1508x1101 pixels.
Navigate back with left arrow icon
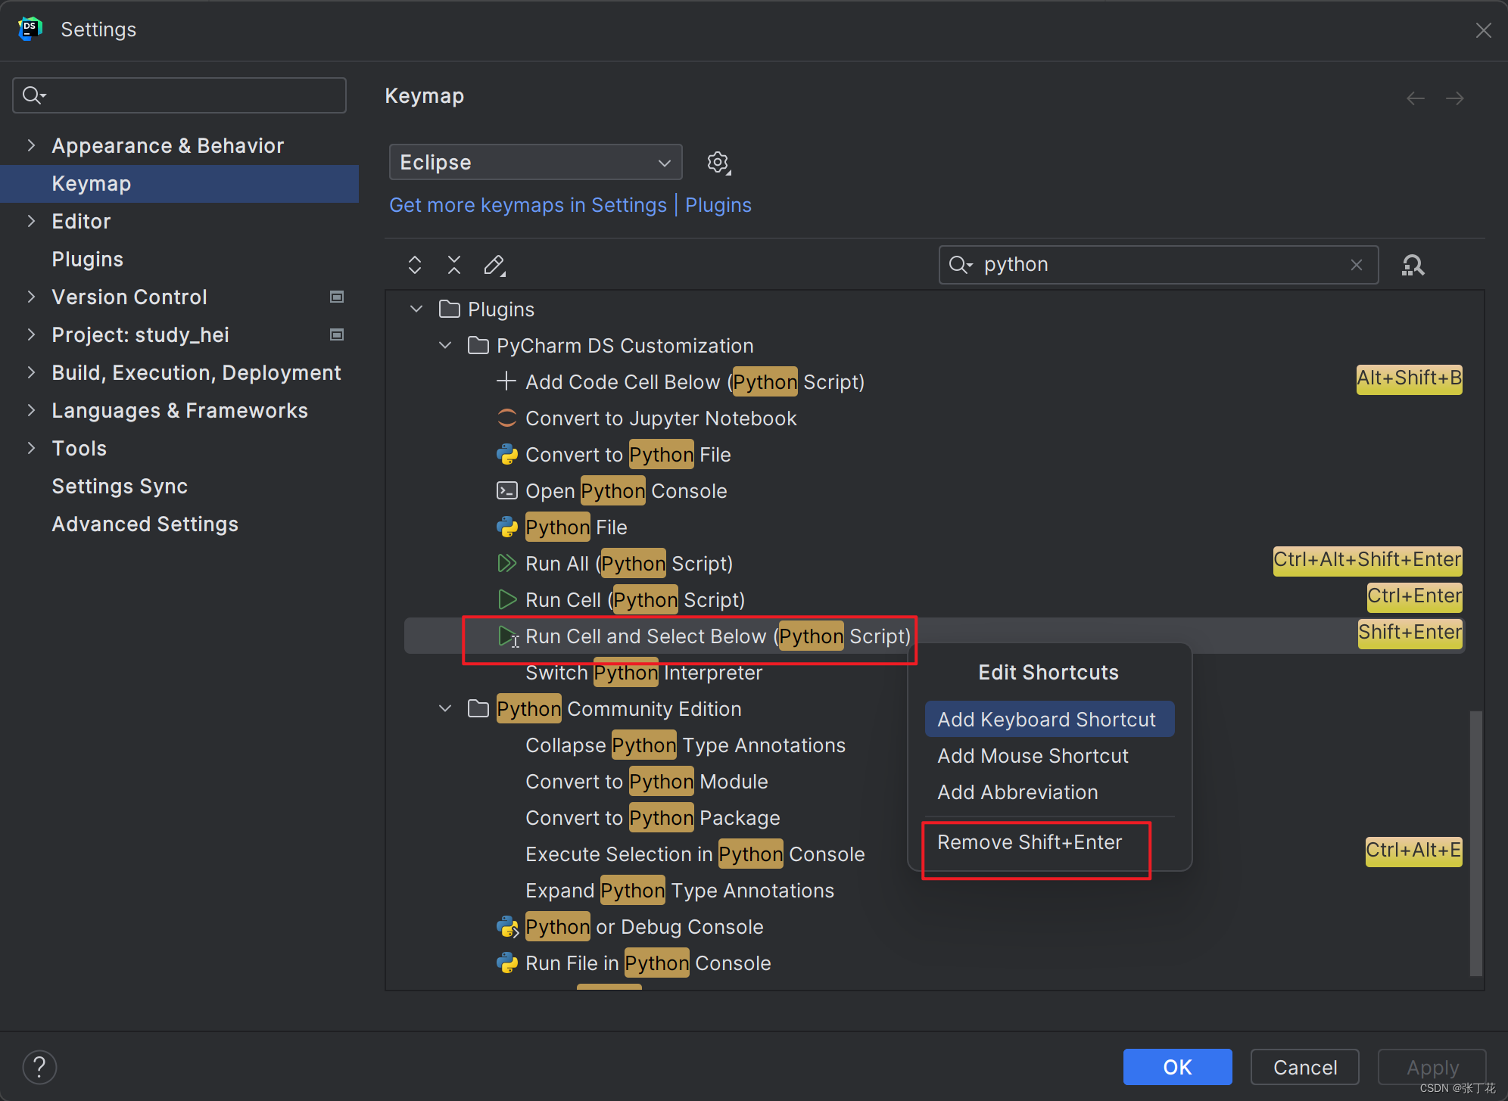coord(1415,98)
